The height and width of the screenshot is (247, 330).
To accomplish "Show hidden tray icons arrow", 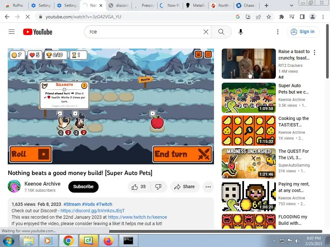I will point(274,241).
